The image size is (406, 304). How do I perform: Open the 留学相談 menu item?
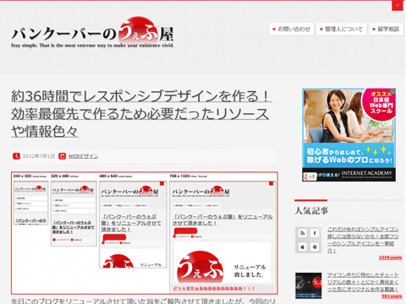point(386,29)
